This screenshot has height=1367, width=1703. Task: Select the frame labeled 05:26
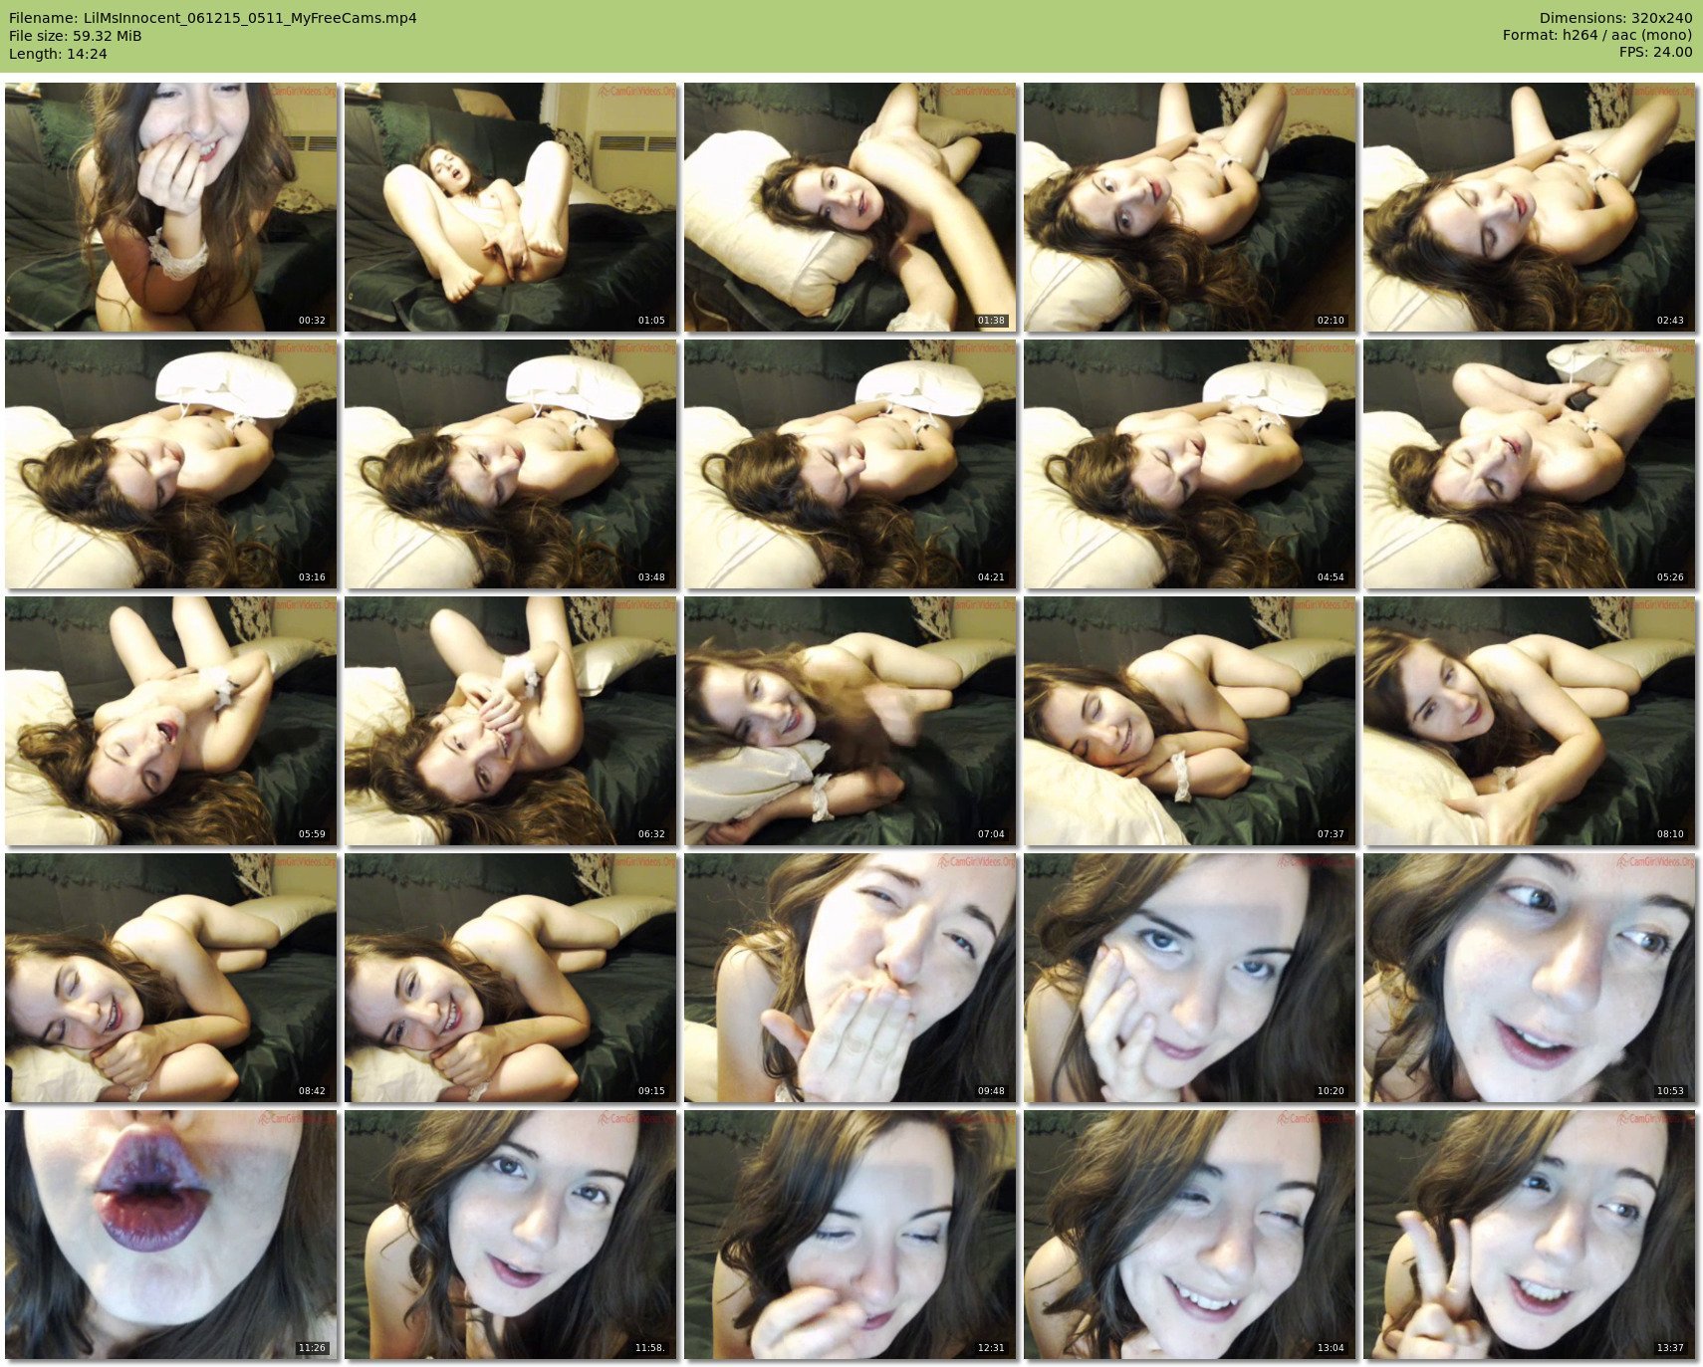tap(1529, 464)
